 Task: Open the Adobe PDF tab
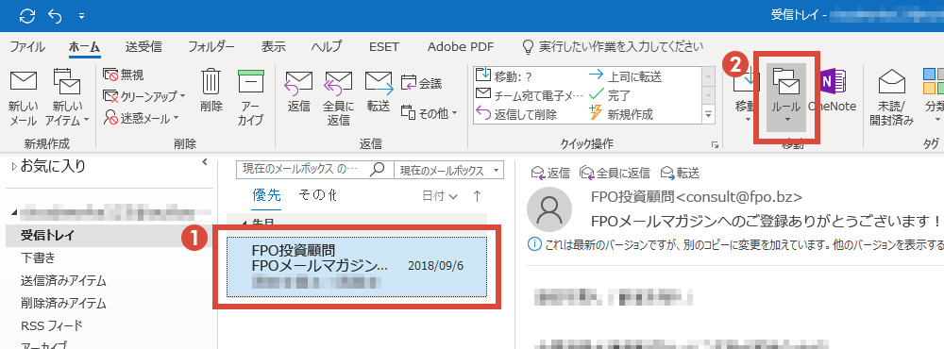pyautogui.click(x=461, y=46)
